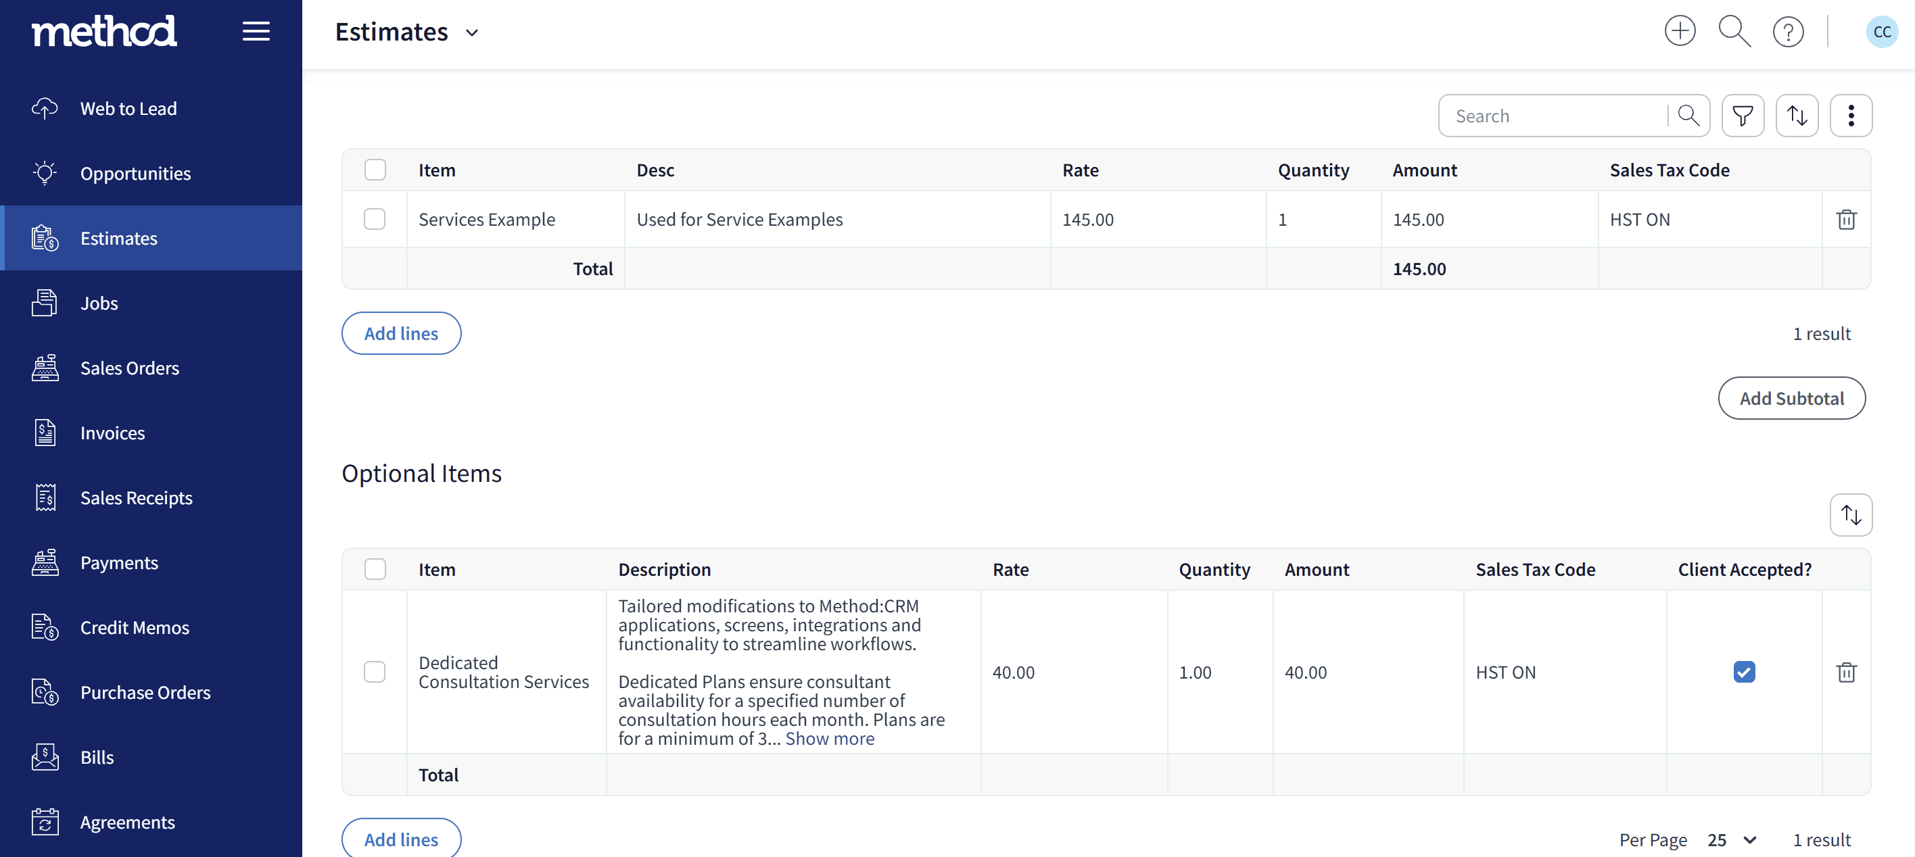Click Add lines under the line items table
Screen dimensions: 1915x857
401,333
